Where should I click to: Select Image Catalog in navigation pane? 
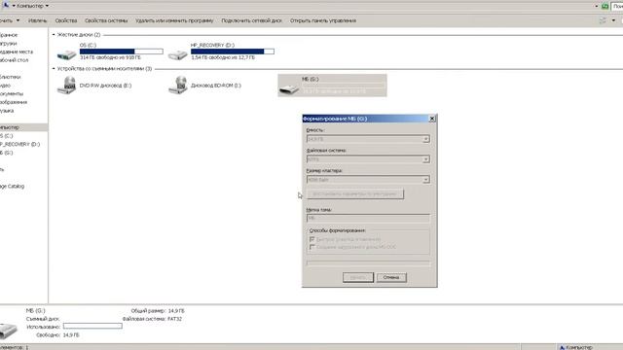click(12, 186)
